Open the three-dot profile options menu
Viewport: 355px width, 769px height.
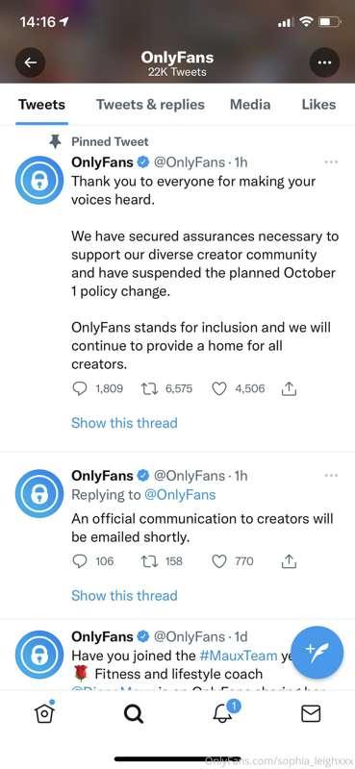pos(324,62)
